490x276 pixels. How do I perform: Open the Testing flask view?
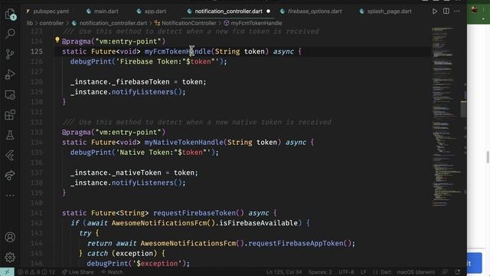point(10,135)
